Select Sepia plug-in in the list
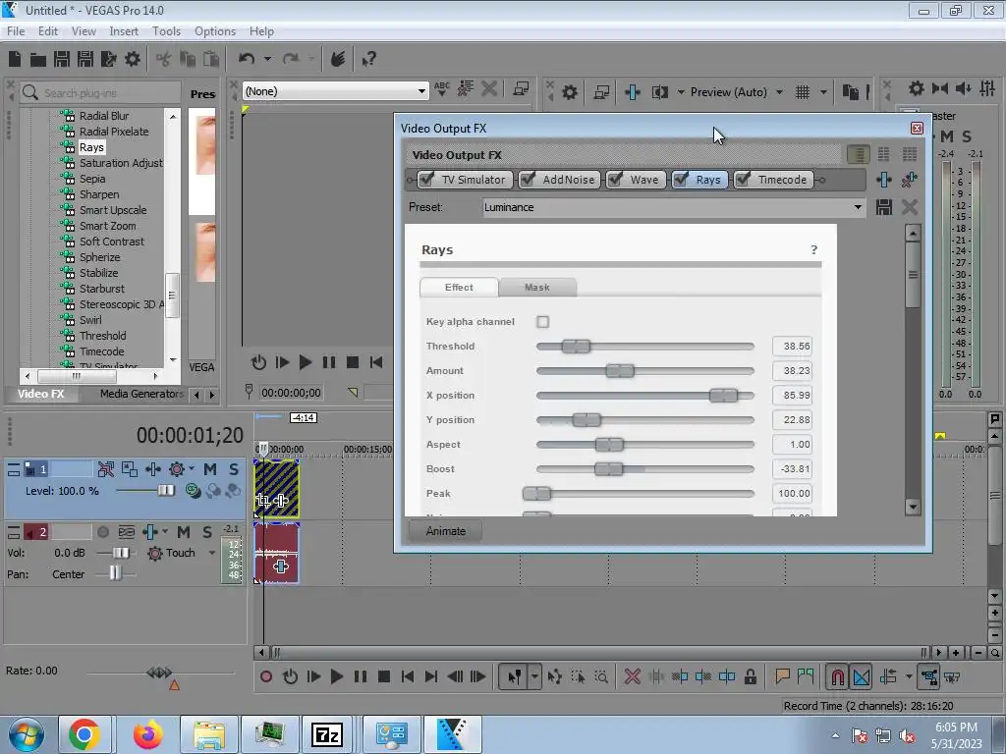This screenshot has height=754, width=1006. [x=92, y=179]
